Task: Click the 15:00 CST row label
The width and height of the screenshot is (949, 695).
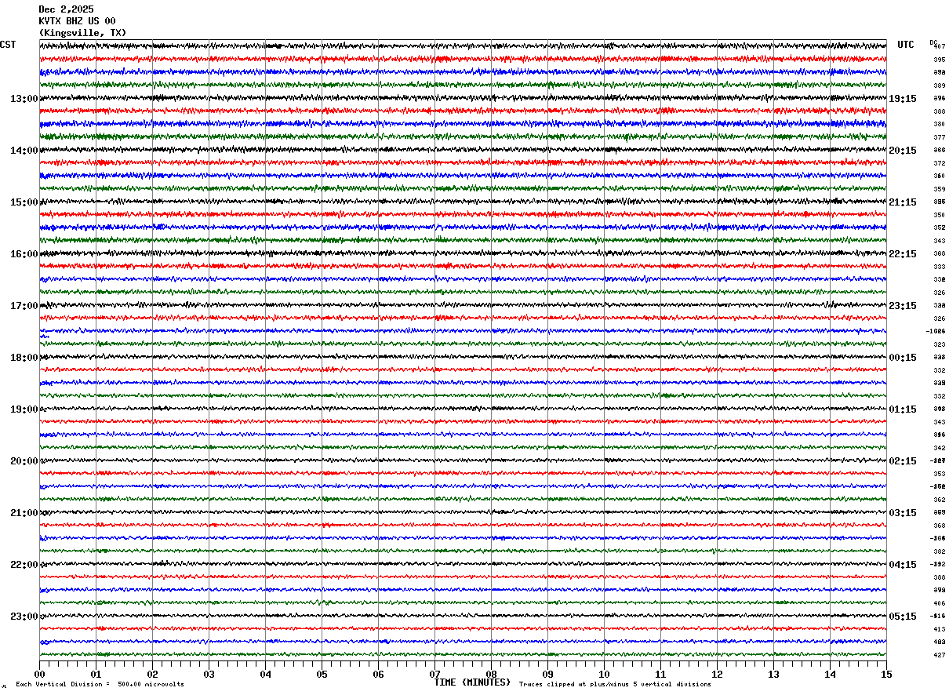Action: [24, 202]
